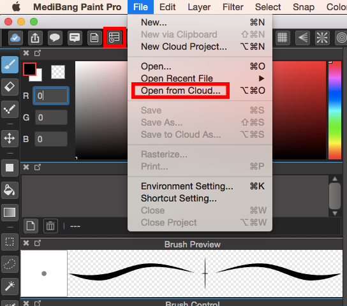Click the speech bubble toolbar icon
This screenshot has width=347, height=306.
click(x=55, y=38)
